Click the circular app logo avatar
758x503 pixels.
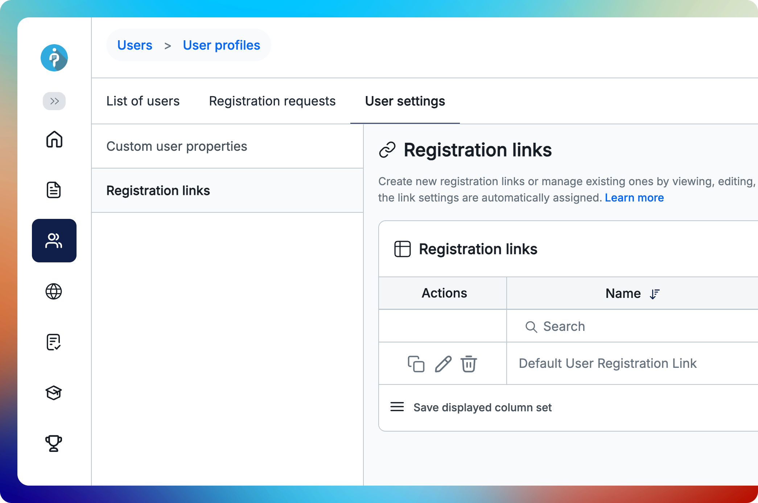coord(54,58)
